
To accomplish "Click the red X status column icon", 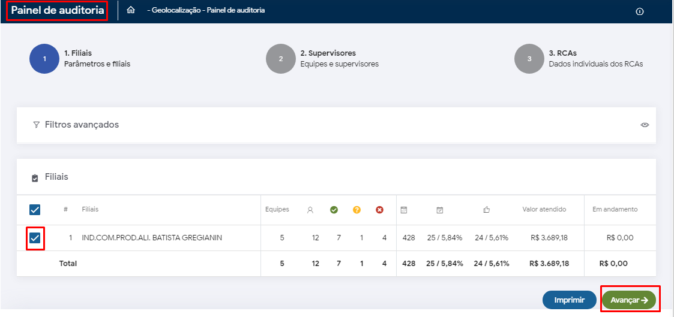I will [379, 210].
